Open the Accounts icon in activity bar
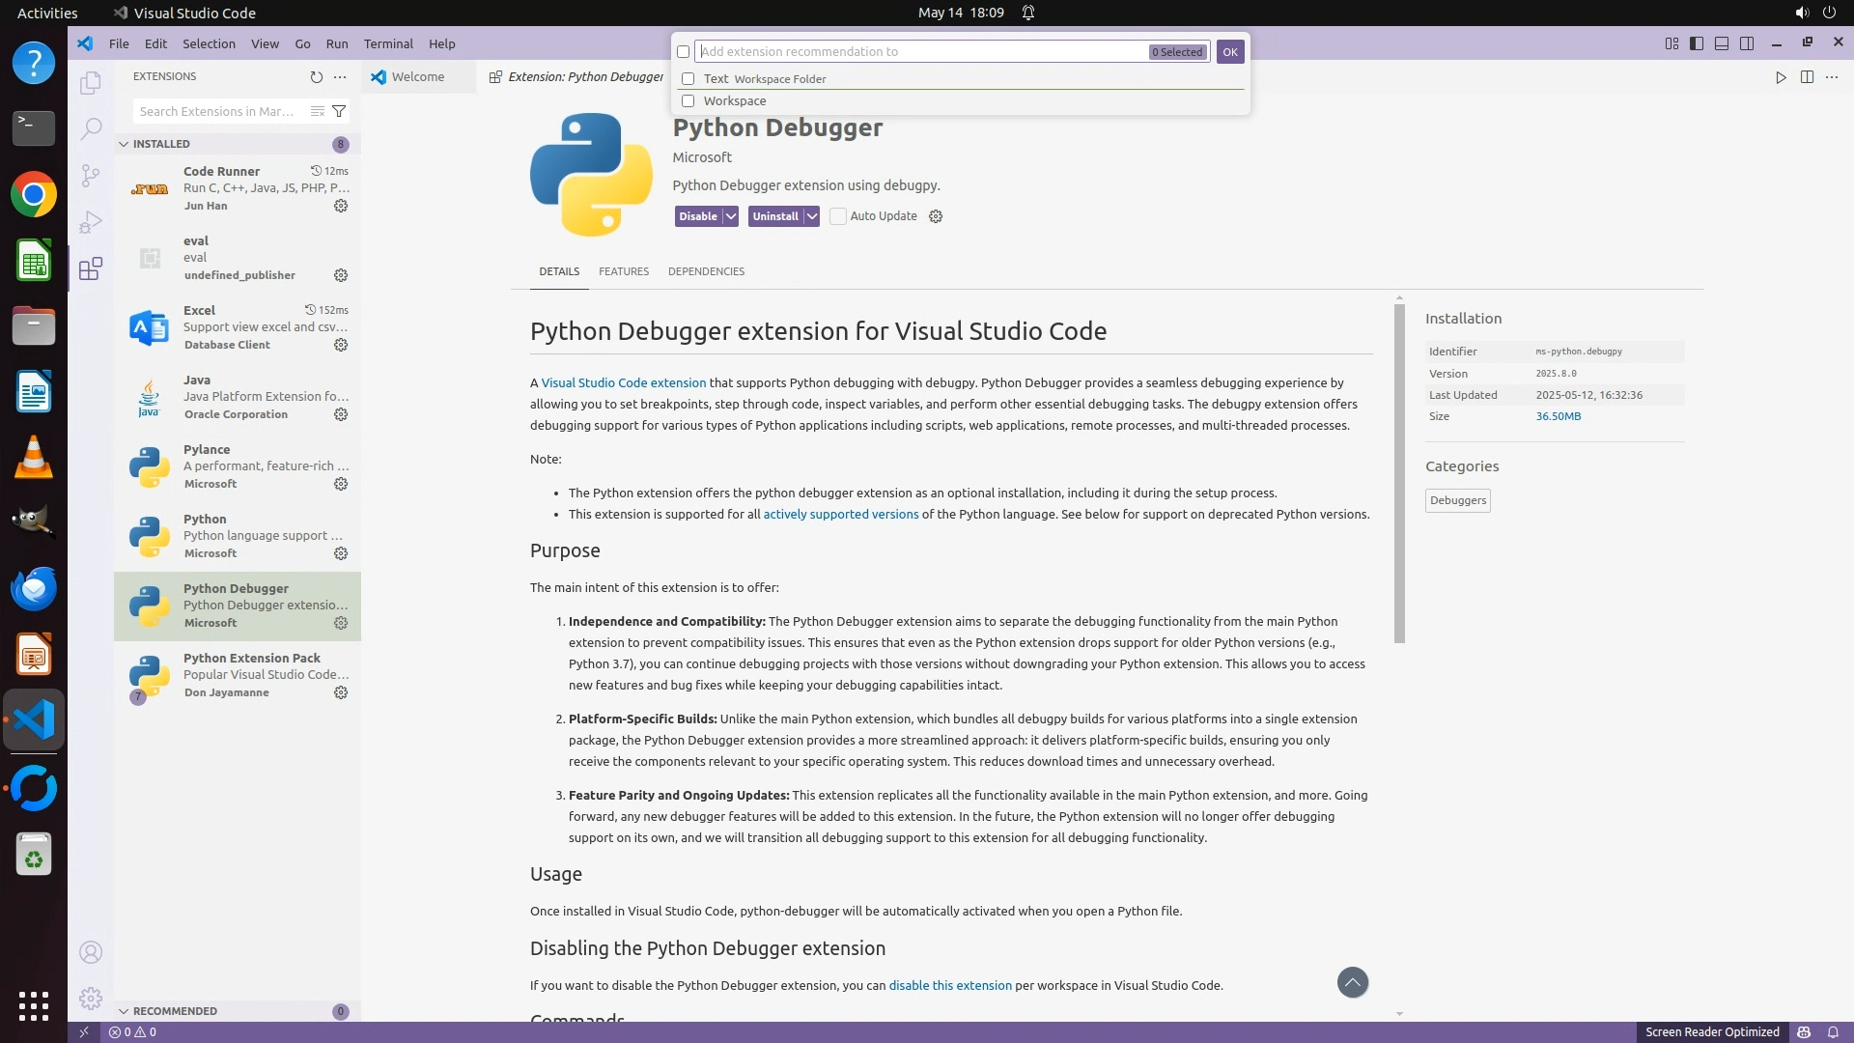1854x1043 pixels. 90,952
